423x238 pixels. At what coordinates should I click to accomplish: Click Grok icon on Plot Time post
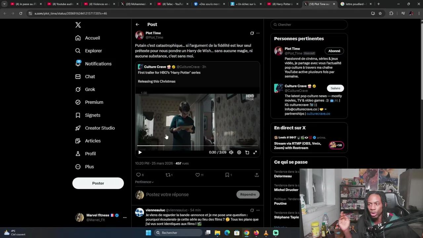coord(252,33)
